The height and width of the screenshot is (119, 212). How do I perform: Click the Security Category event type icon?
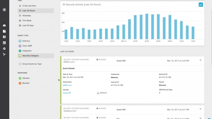click(20, 56)
